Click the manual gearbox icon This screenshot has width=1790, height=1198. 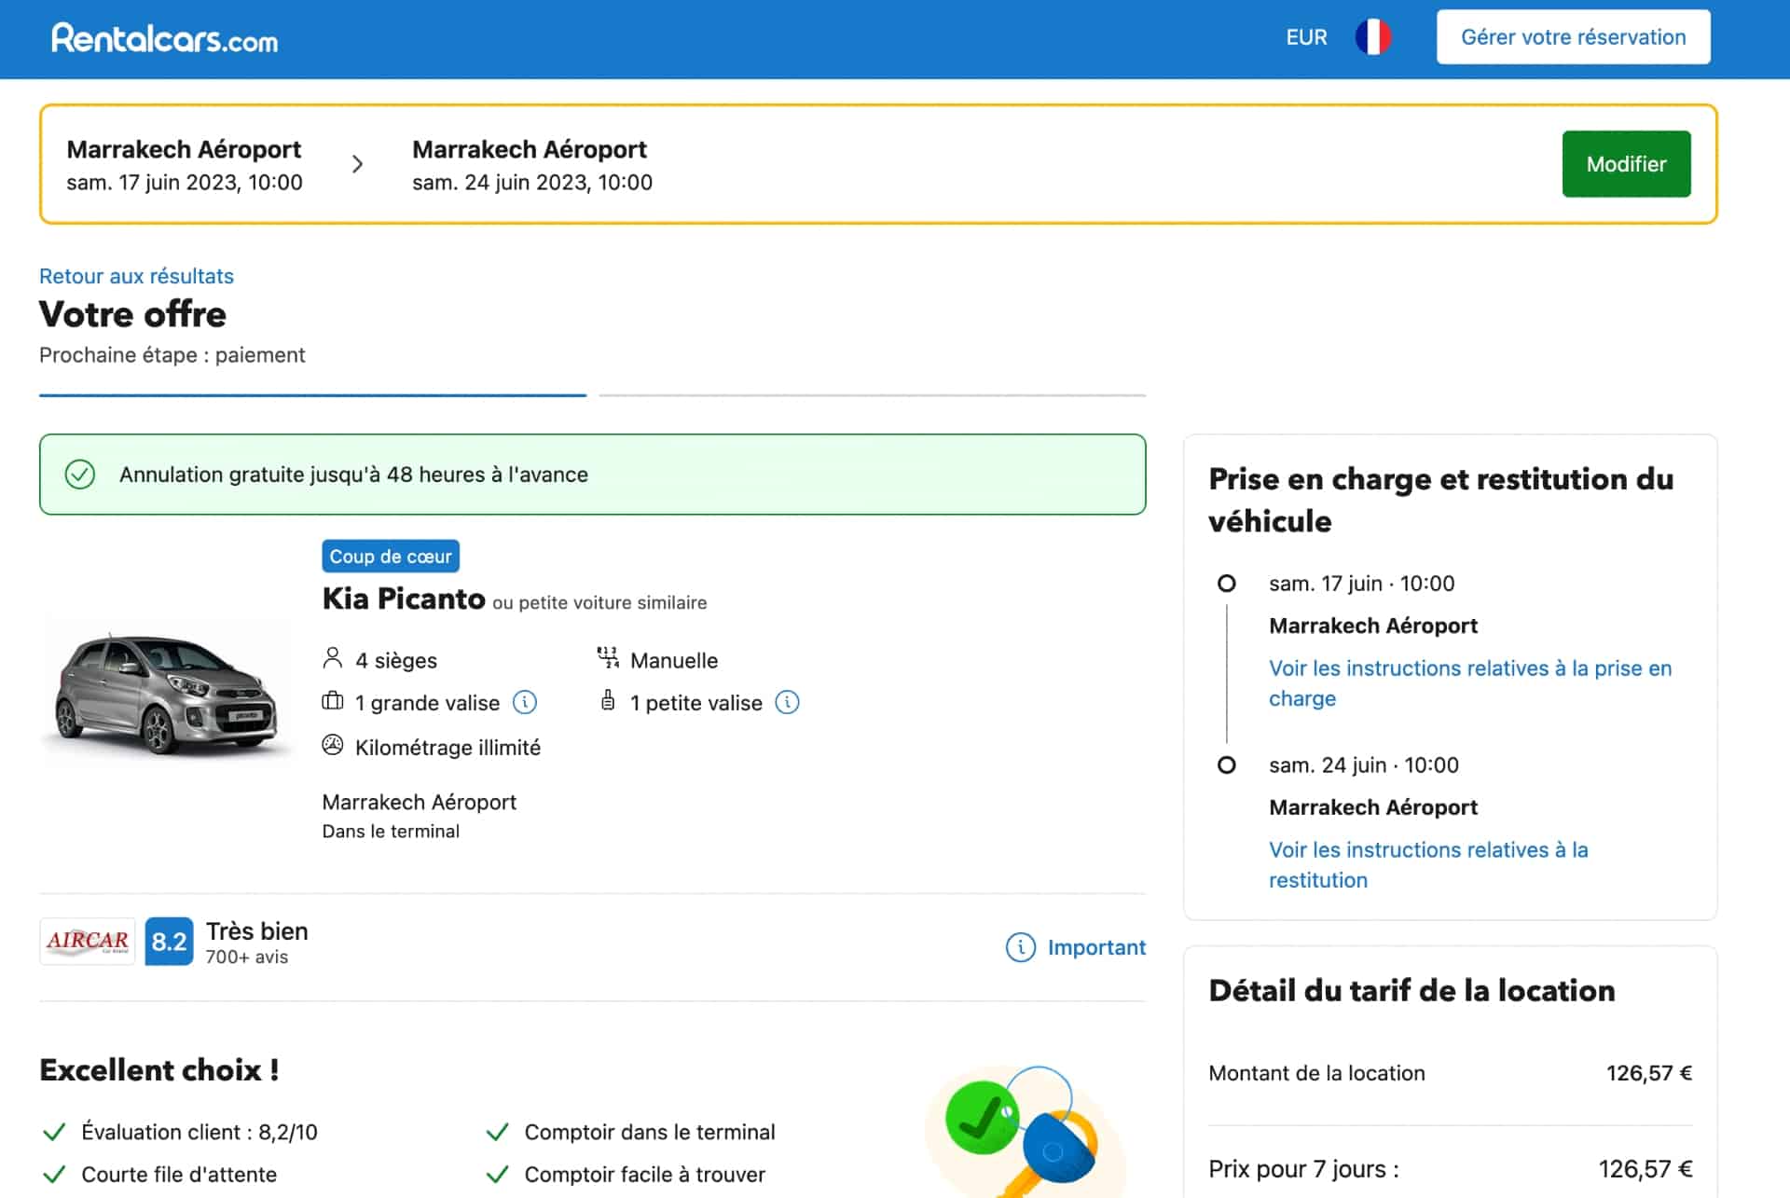point(608,658)
